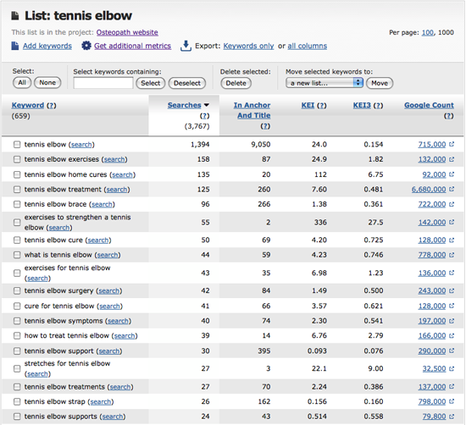Open external link icon beside 136,000
This screenshot has width=466, height=425.
tap(452, 273)
